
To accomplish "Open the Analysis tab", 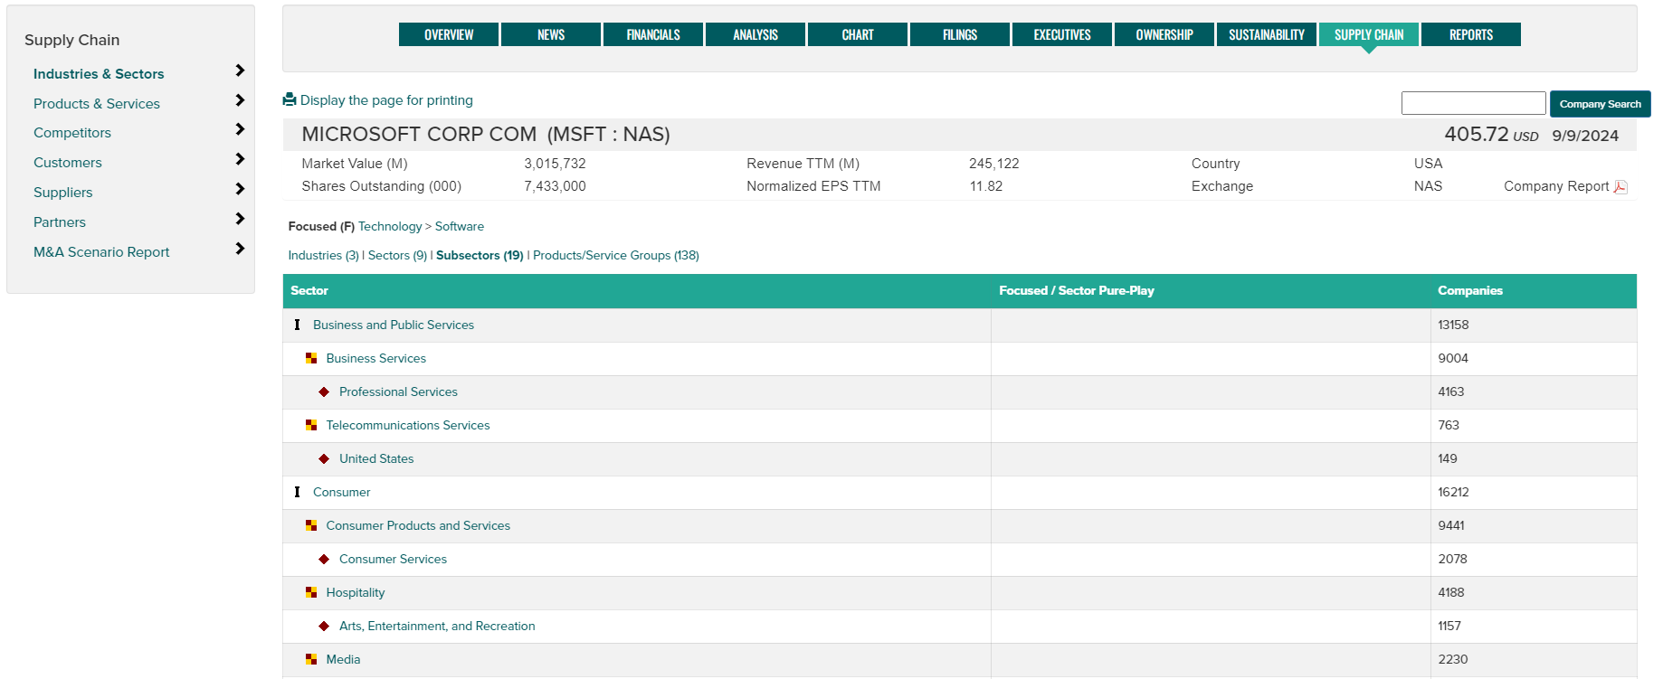I will (755, 34).
